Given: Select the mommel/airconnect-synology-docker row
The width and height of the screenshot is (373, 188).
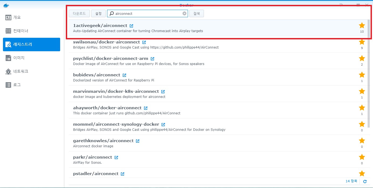Looking at the screenshot, I should click(x=218, y=127).
